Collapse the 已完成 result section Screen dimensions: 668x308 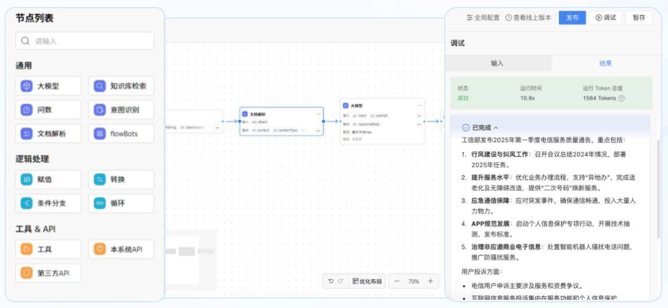point(496,128)
